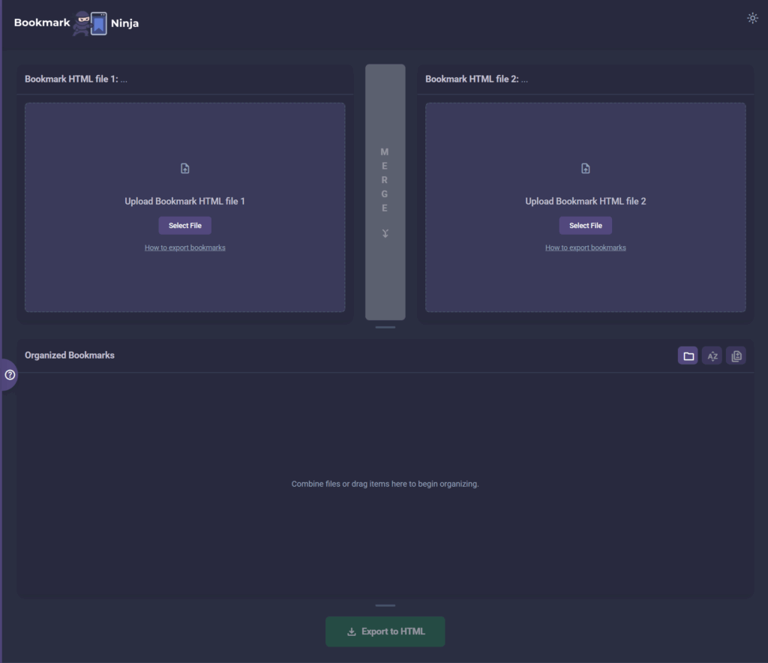
Task: Click the file upload icon in file 2 panel
Action: [585, 168]
